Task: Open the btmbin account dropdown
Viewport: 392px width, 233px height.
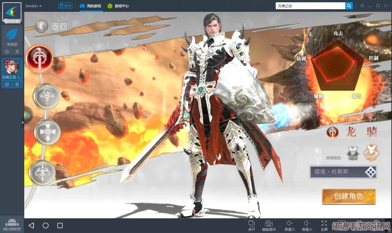Action: click(33, 6)
